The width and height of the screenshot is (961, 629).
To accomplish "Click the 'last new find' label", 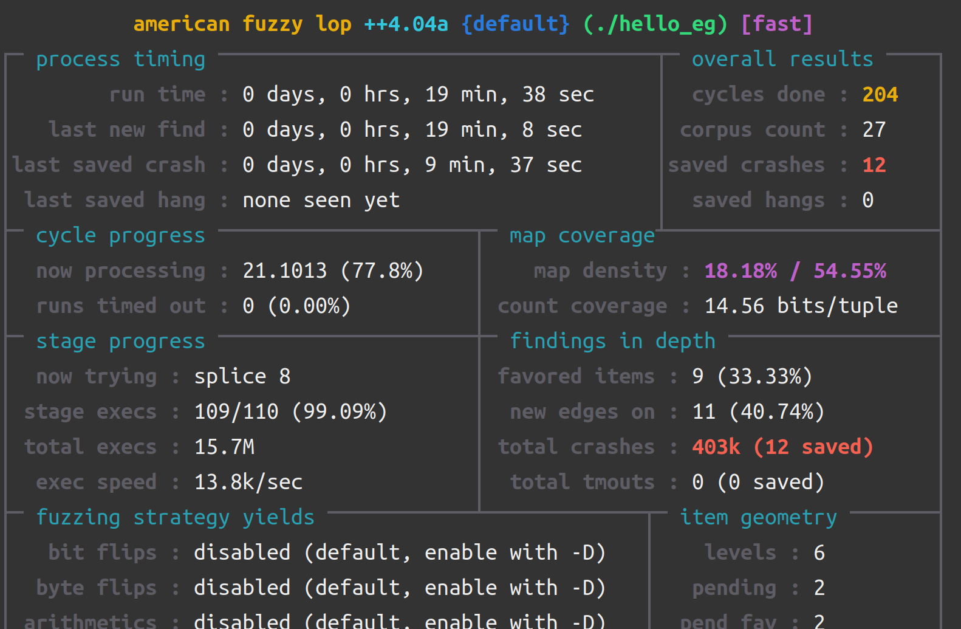I will pos(127,130).
